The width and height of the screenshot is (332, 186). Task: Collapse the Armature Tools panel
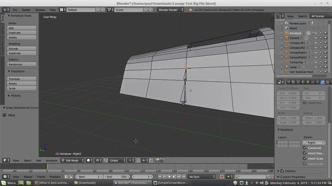20,16
